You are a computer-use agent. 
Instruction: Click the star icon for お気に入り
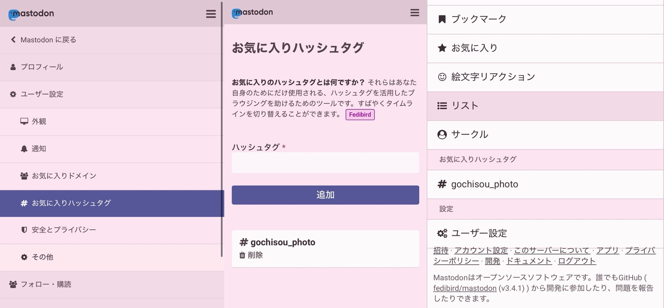pos(442,48)
